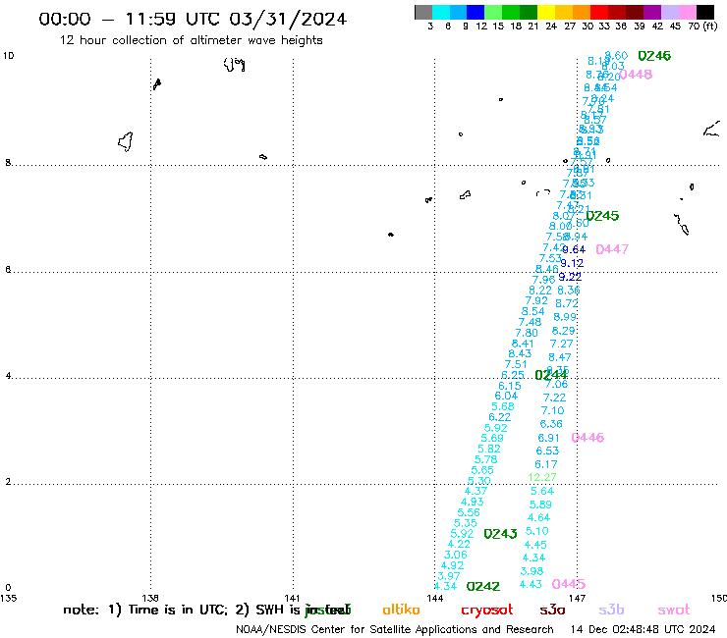The width and height of the screenshot is (727, 638).
Task: Click the longitude axis label 141
Action: 292,598
